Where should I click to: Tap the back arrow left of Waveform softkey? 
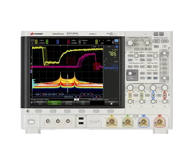32,103
